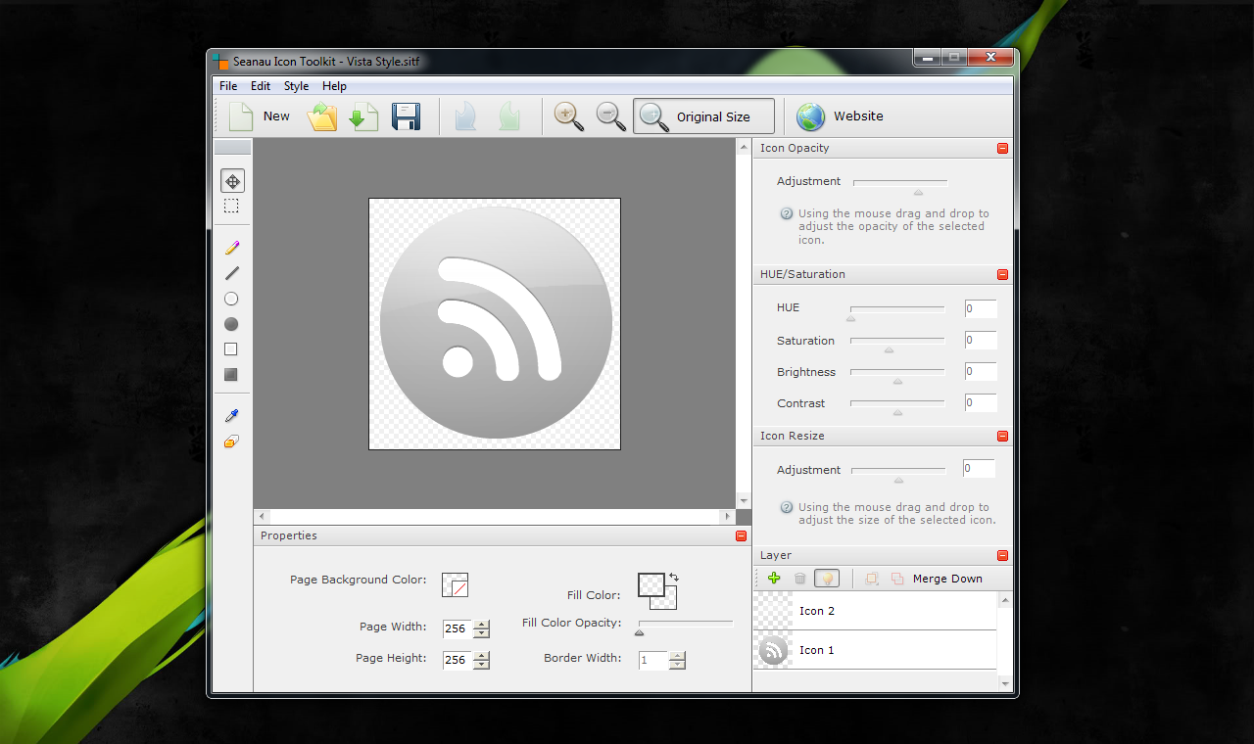Open the Style menu

[x=296, y=86]
